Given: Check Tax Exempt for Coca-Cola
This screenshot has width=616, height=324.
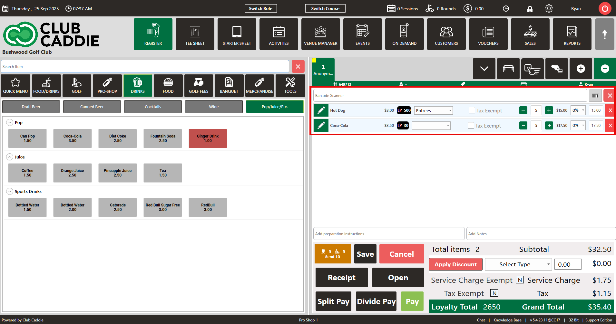Looking at the screenshot, I should pyautogui.click(x=471, y=126).
